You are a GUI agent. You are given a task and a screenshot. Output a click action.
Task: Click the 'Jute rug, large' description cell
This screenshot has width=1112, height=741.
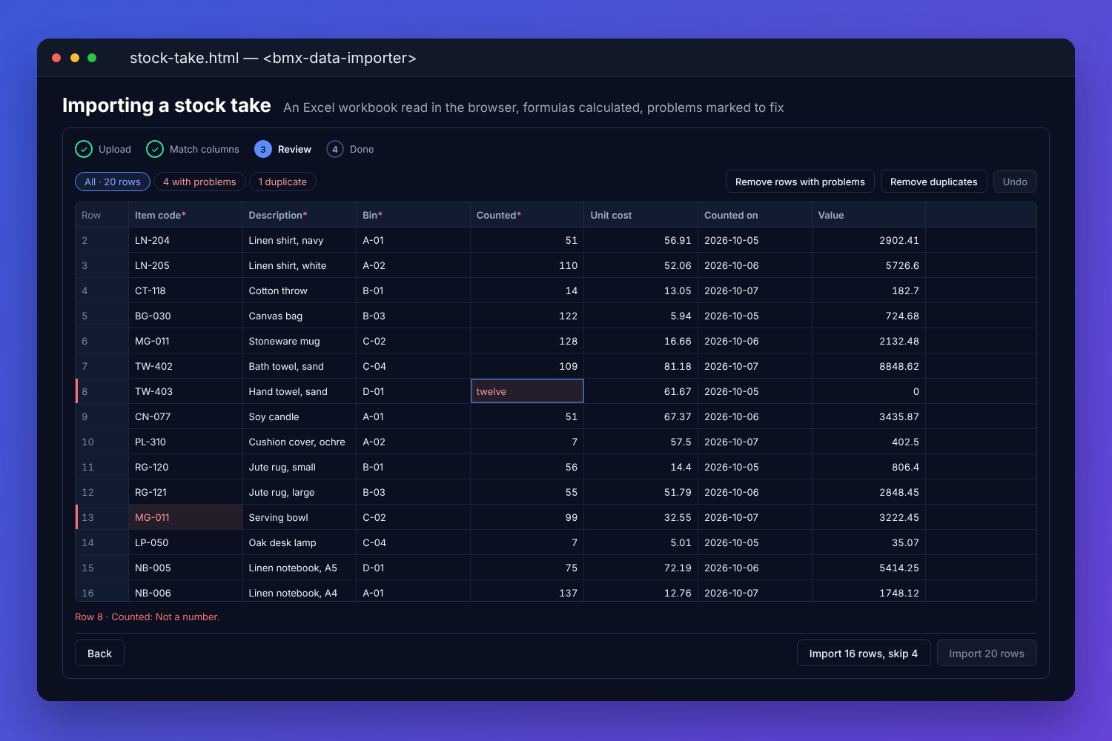click(x=299, y=492)
